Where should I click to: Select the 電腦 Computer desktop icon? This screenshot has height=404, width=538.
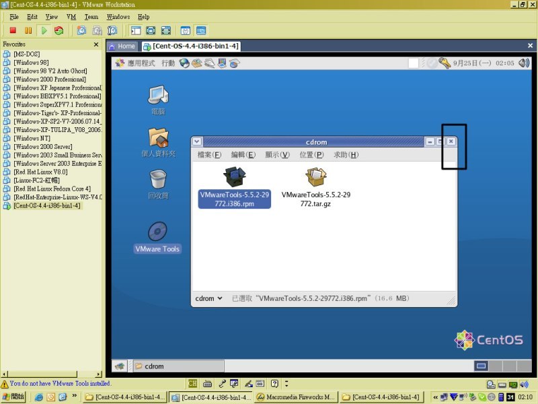158,100
